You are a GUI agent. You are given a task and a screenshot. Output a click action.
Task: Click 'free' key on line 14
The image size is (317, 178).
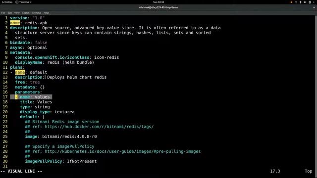tap(20, 82)
